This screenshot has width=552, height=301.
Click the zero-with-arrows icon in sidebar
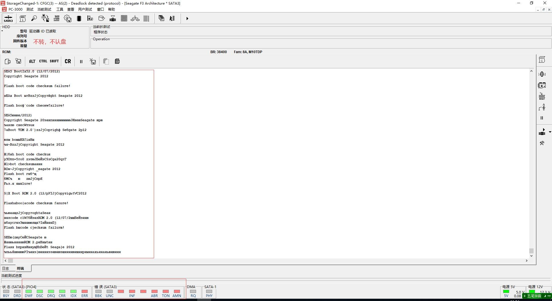[x=542, y=74]
